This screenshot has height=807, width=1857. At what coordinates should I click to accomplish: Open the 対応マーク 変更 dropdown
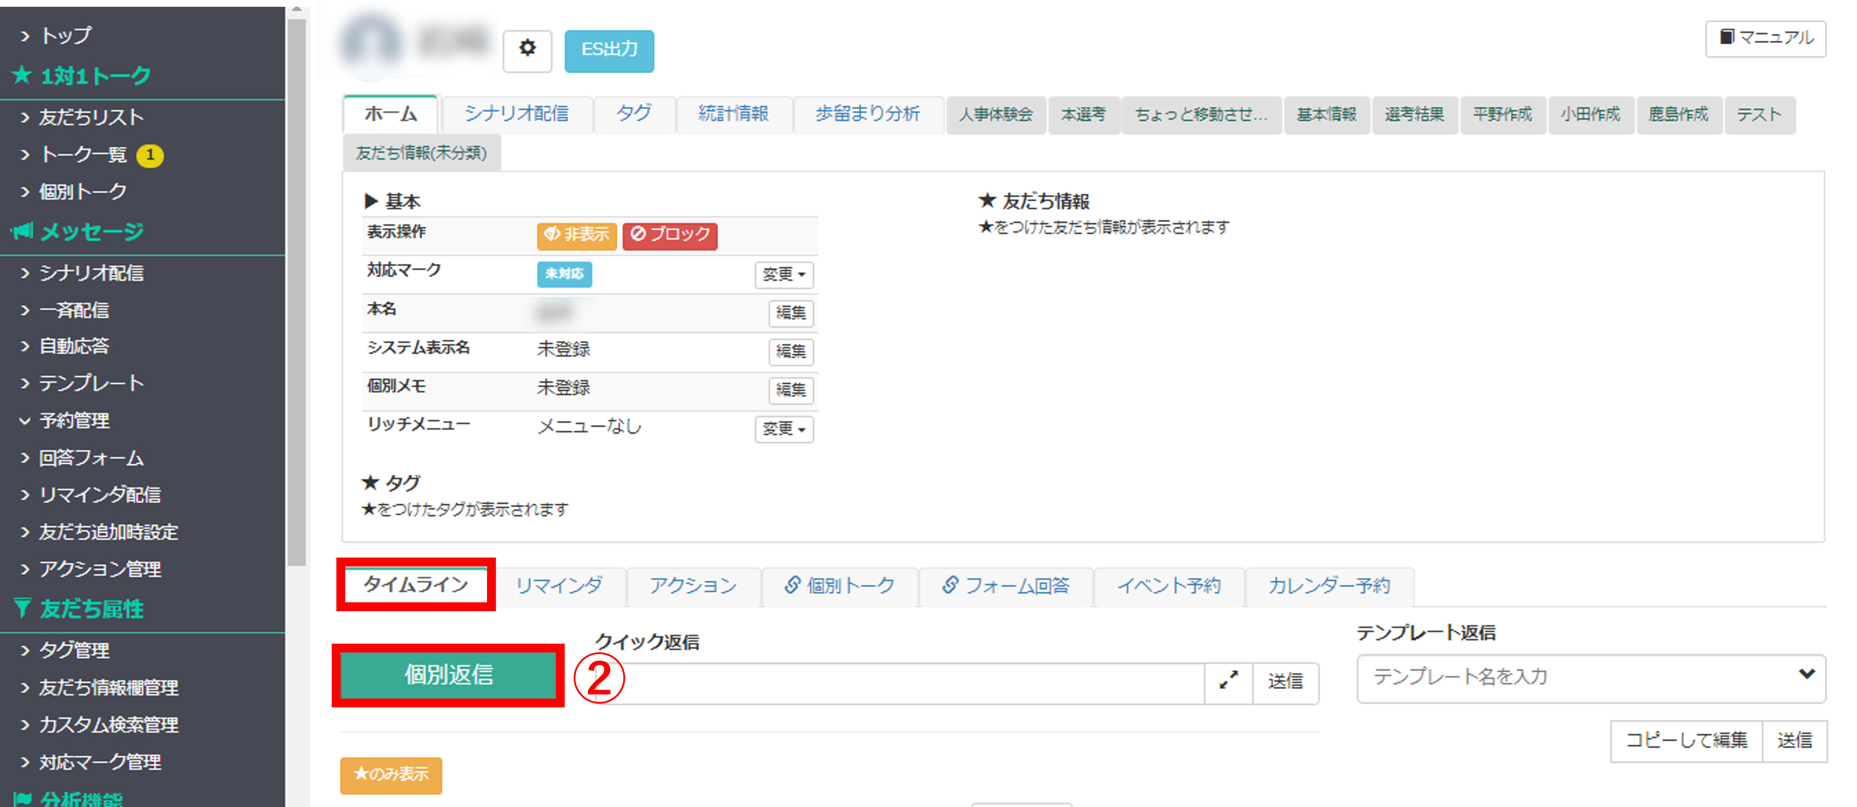pos(784,275)
